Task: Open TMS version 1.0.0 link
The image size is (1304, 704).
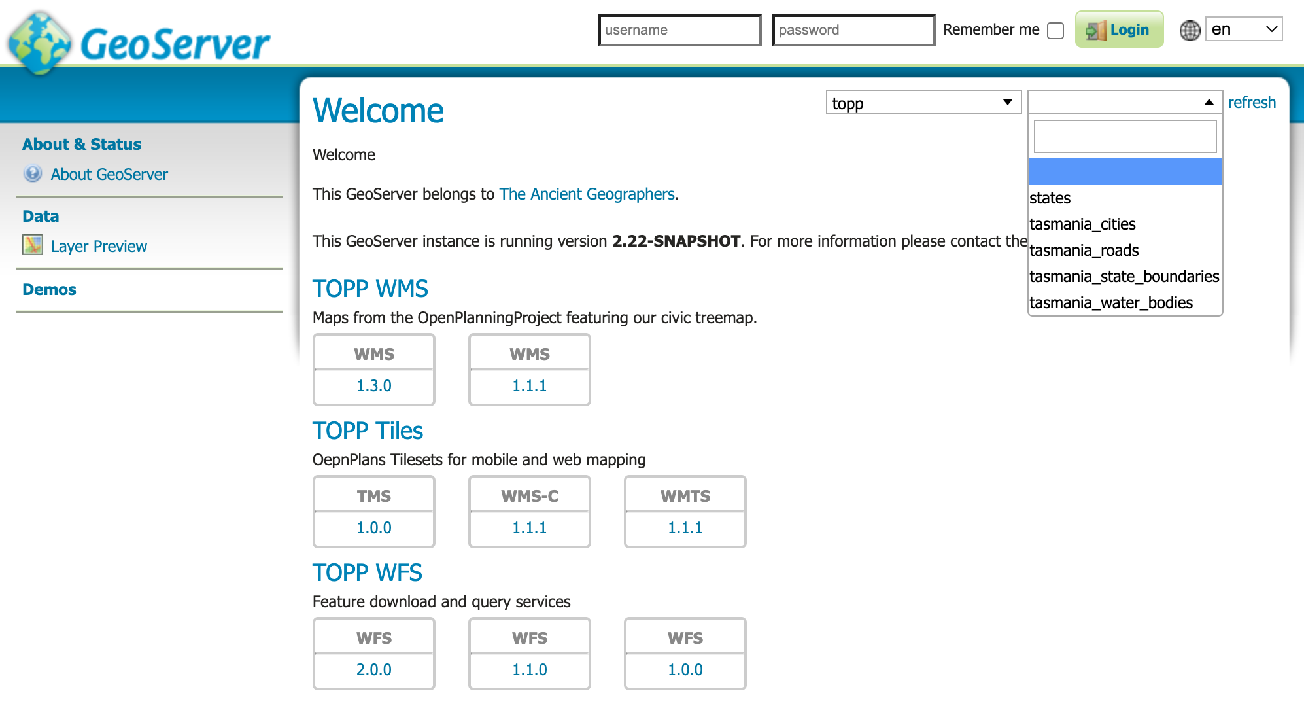Action: tap(374, 527)
